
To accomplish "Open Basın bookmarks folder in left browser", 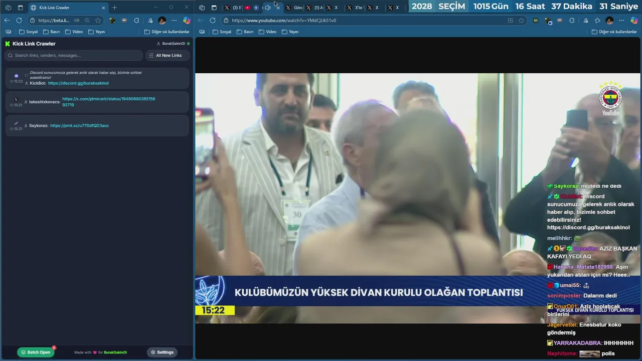I will pos(51,32).
